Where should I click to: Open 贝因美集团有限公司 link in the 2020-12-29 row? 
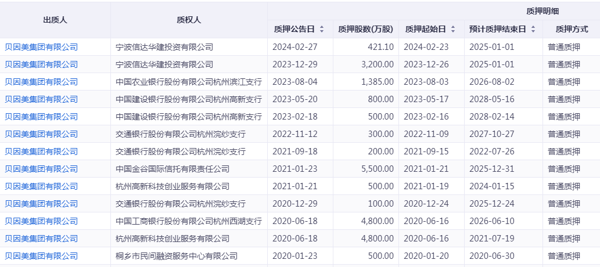[x=41, y=204]
